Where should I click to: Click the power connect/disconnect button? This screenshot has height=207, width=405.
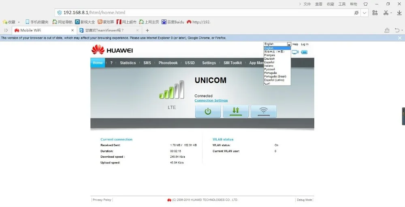(208, 111)
